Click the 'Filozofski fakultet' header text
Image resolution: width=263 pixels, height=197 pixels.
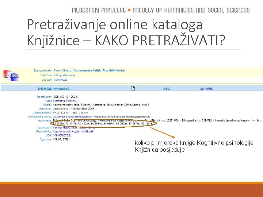pyautogui.click(x=99, y=10)
